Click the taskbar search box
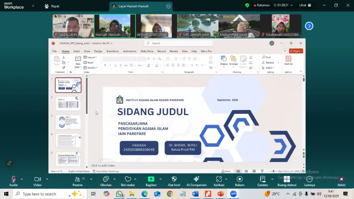 coord(49,194)
